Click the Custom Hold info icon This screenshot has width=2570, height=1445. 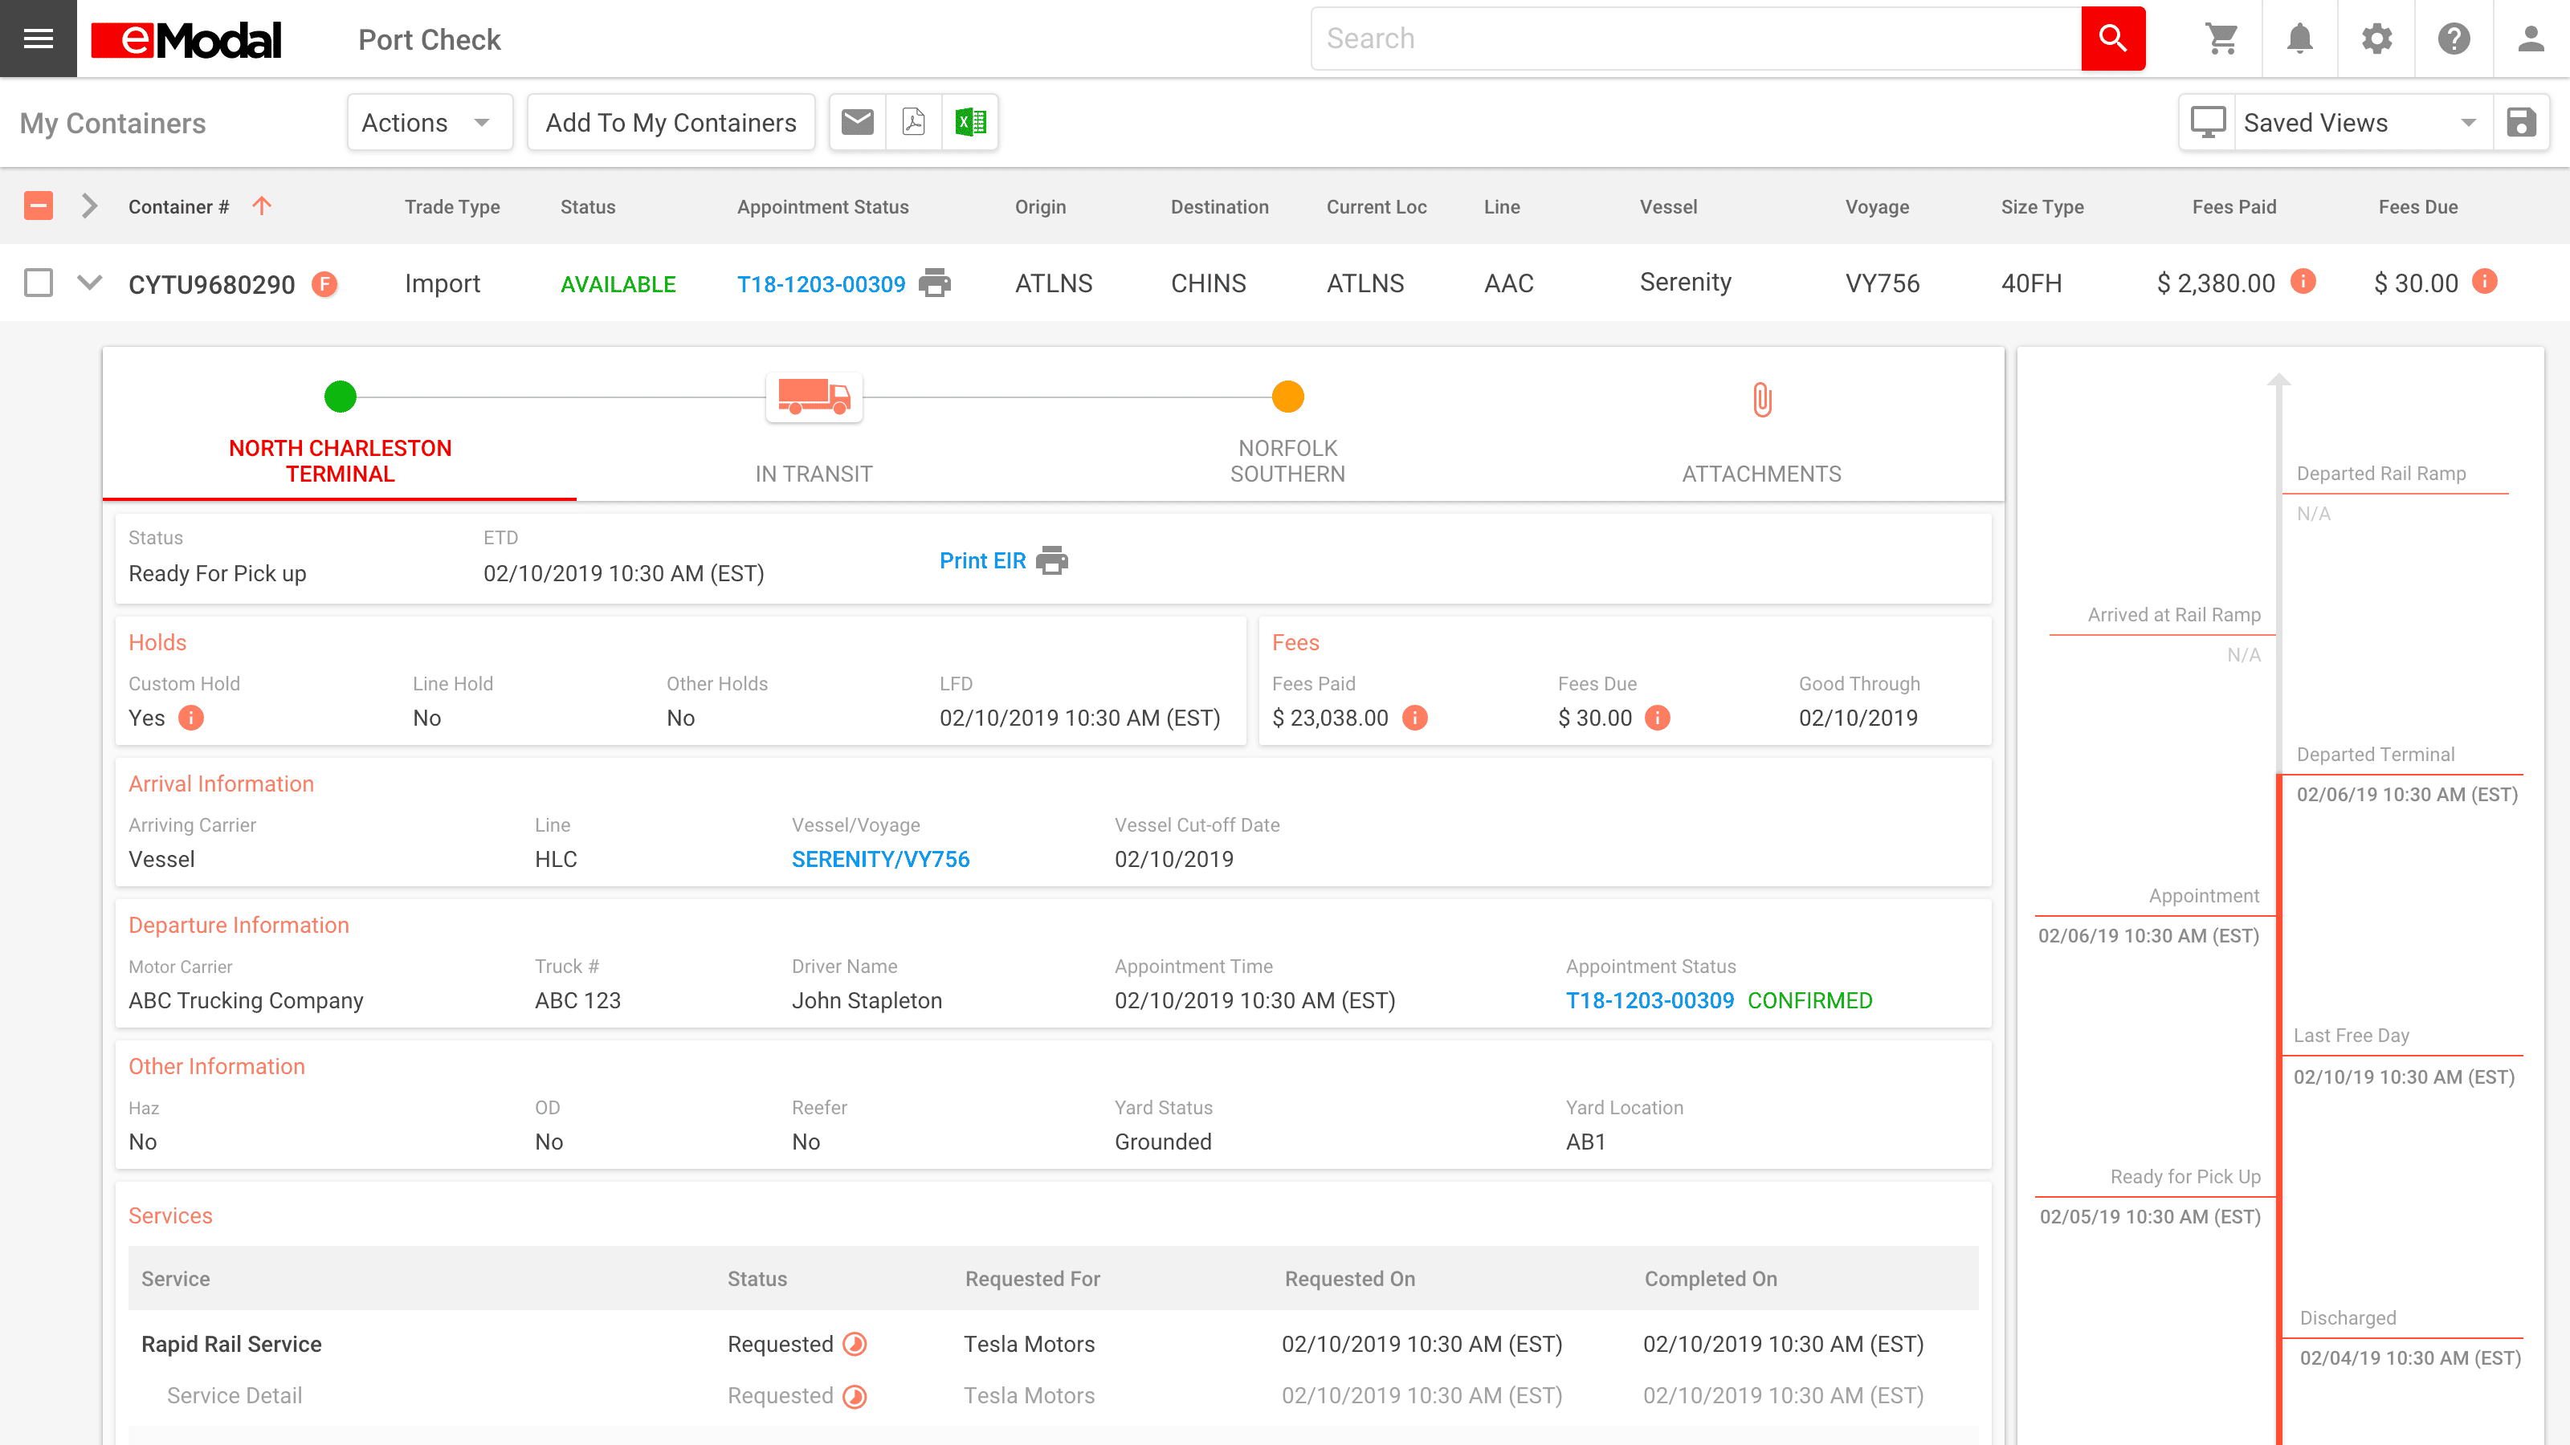190,718
